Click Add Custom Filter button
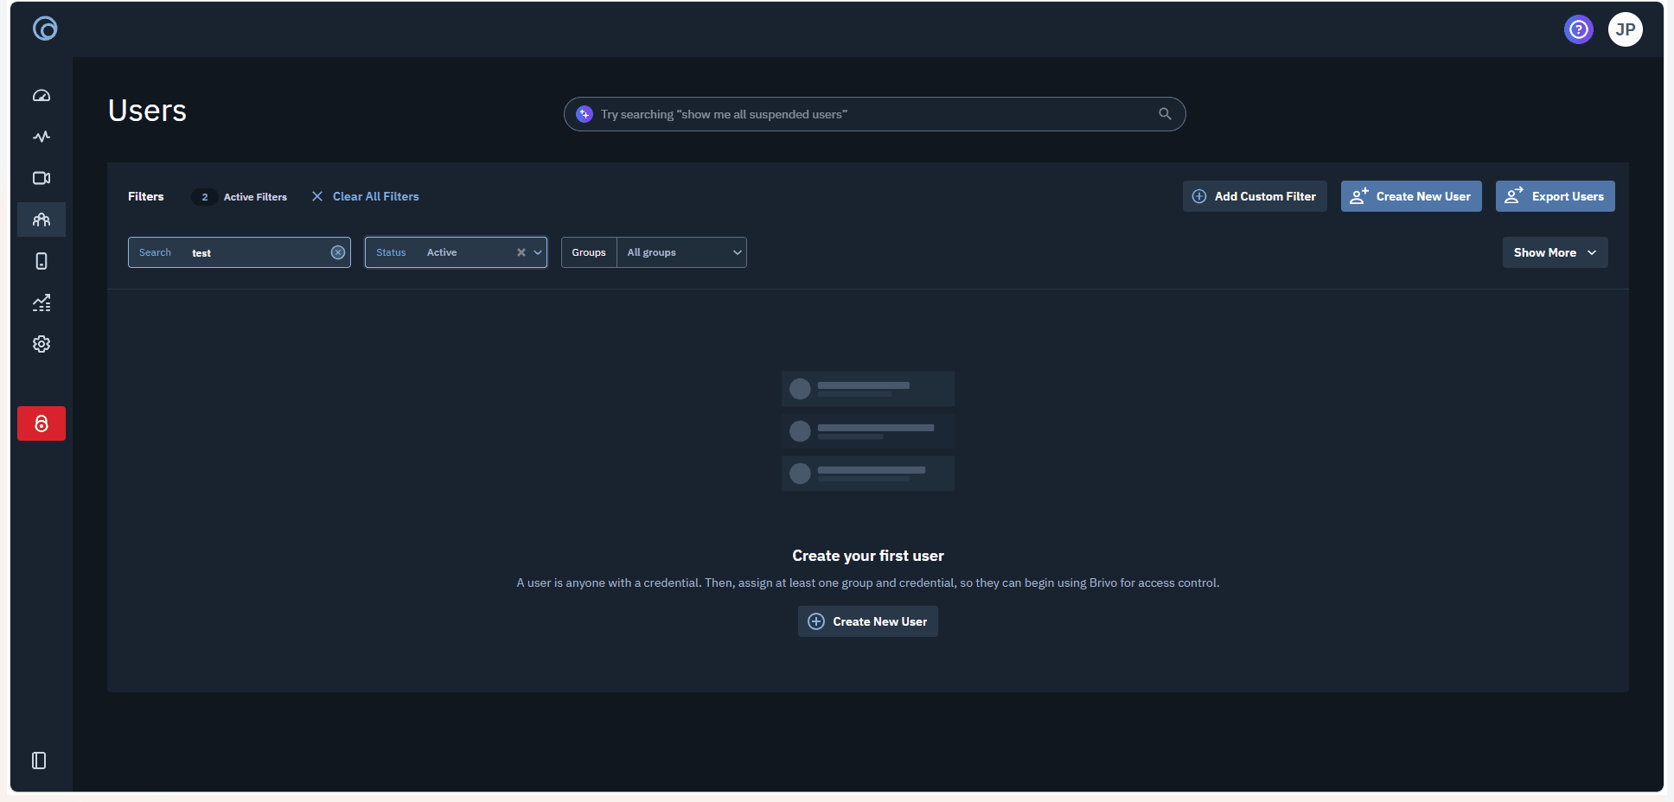1674x802 pixels. [x=1255, y=196]
